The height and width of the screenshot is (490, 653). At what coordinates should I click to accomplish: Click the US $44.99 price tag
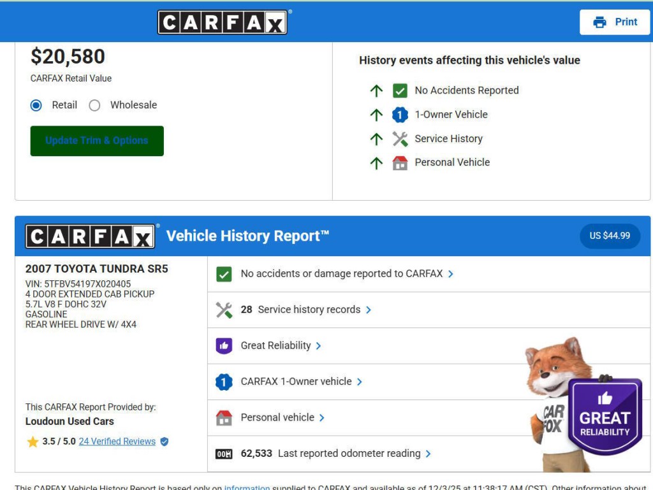pyautogui.click(x=610, y=235)
